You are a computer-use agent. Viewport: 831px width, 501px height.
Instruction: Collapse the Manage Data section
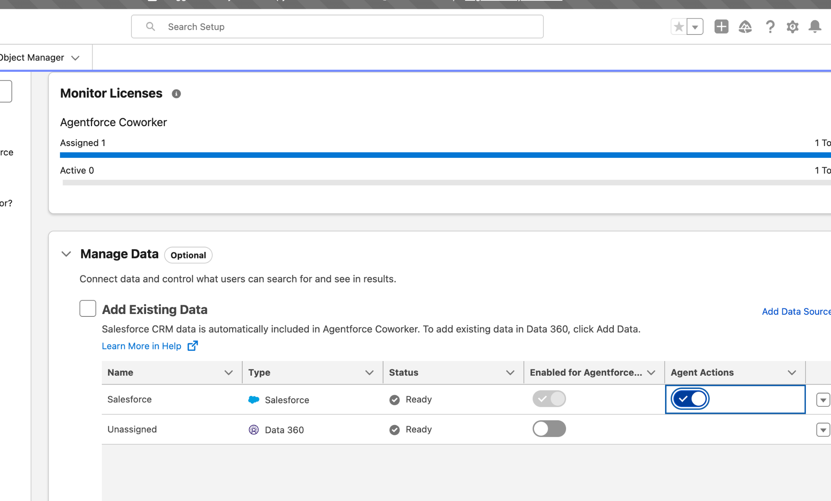coord(66,254)
